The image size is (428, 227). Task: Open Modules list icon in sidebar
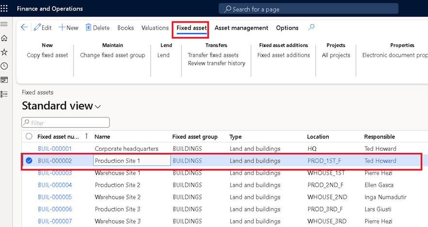[4, 94]
